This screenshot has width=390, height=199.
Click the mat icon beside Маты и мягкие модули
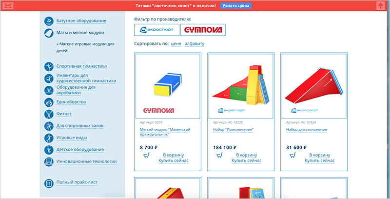coord(49,33)
